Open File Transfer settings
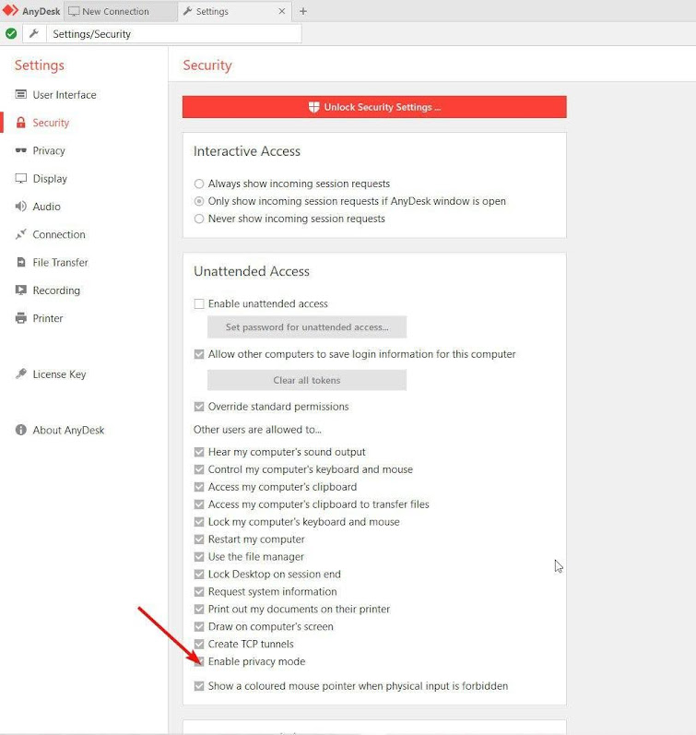This screenshot has height=735, width=696. (60, 262)
